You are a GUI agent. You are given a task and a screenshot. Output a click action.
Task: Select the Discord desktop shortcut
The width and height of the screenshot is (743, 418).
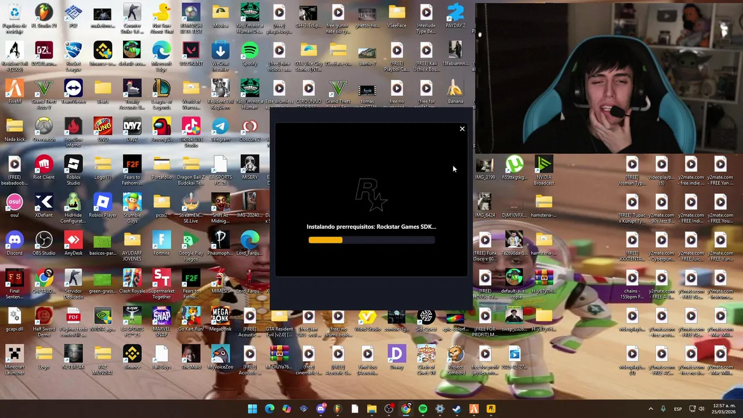point(15,244)
